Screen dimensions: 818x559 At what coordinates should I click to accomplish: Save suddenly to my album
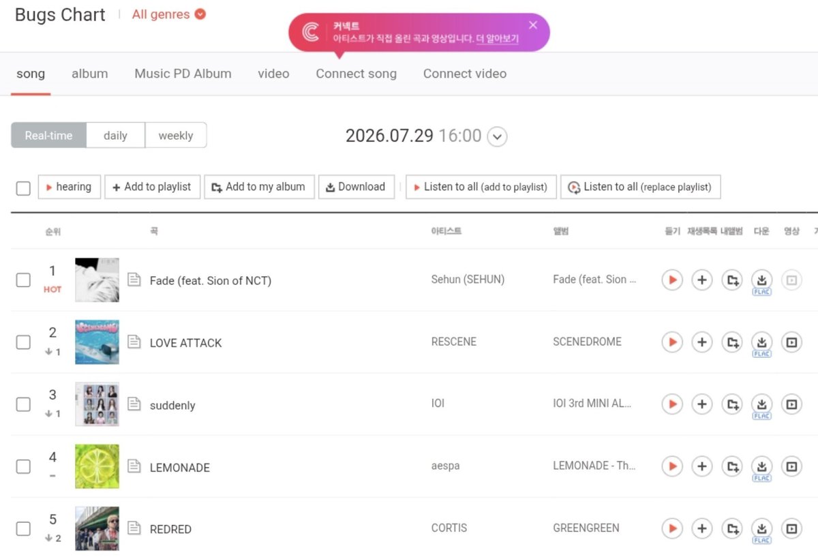(x=732, y=404)
